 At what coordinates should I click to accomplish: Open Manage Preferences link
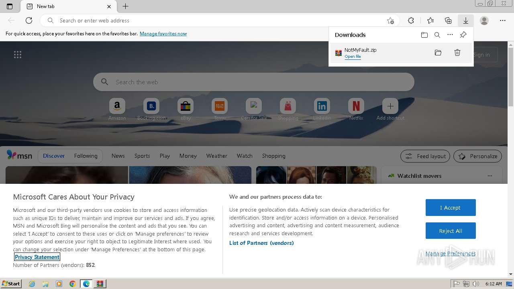point(451,254)
